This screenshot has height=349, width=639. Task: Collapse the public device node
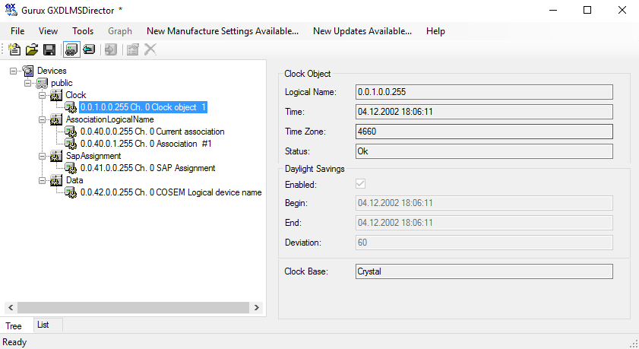tap(29, 83)
